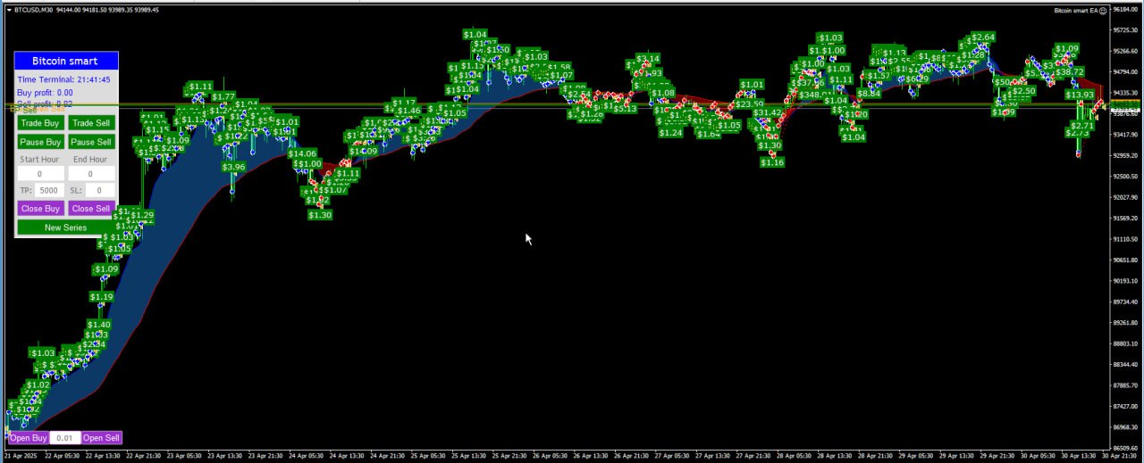Start a New Series
Screen dimensions: 1144x463
[x=66, y=227]
